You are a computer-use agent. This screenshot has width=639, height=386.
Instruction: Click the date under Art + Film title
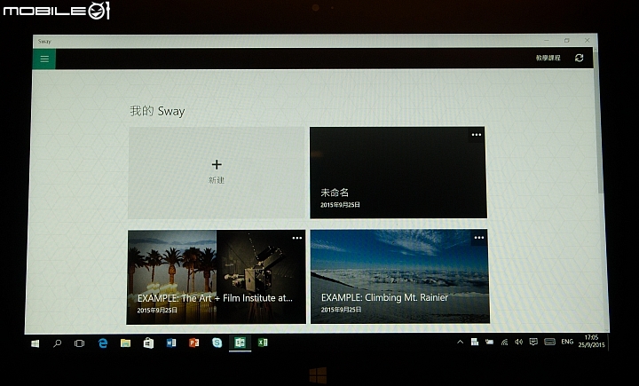[x=157, y=311]
